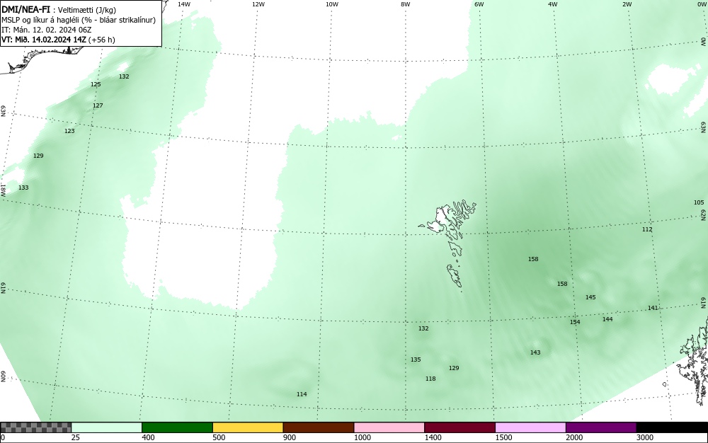Click the legend scale value 2000
Screen dimensions: 708x443
(x=574, y=437)
